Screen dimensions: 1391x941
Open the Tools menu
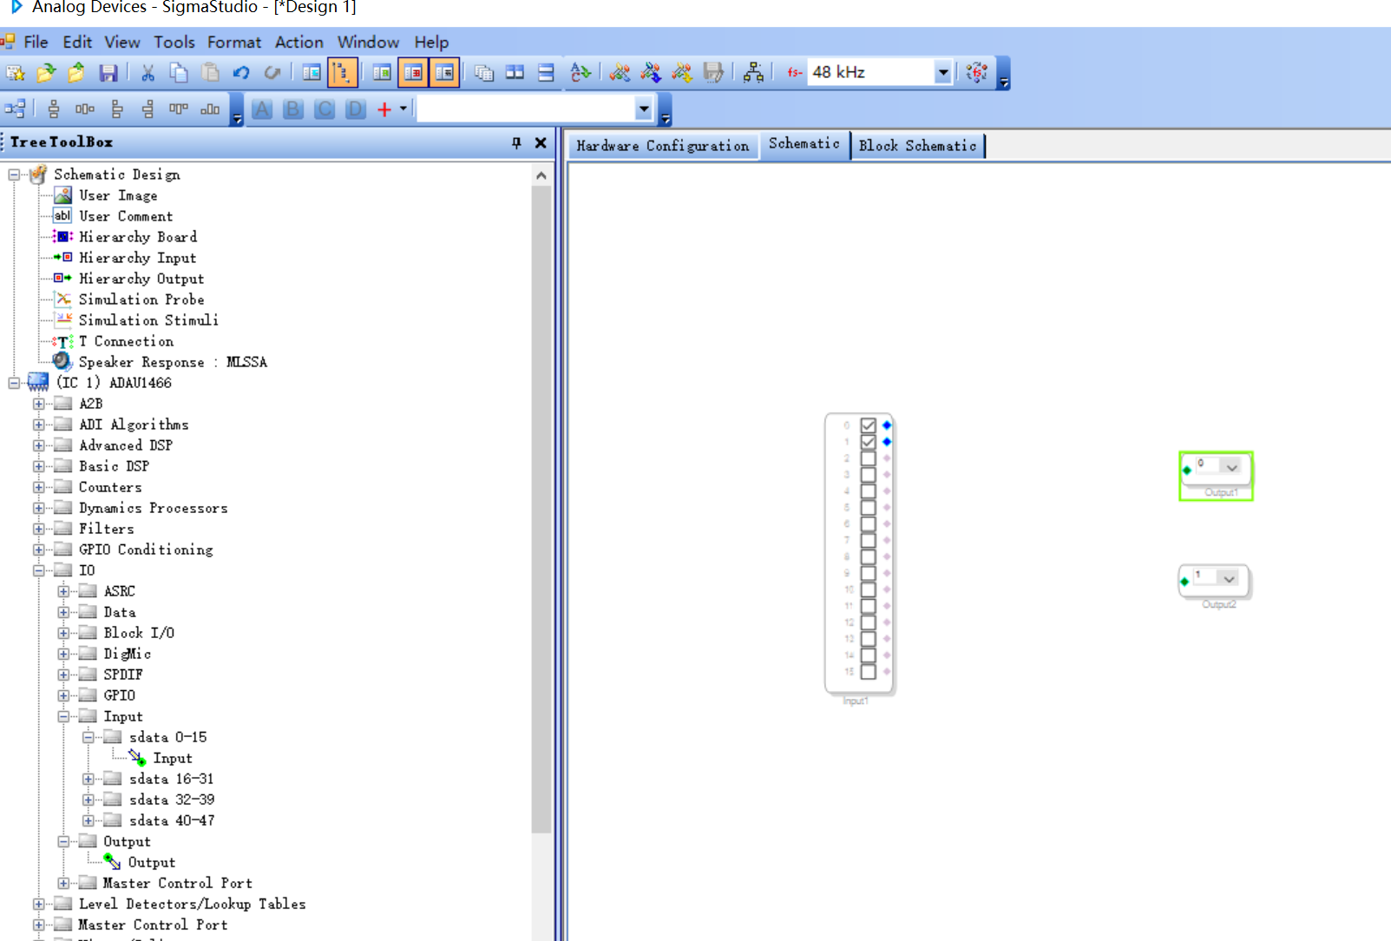pyautogui.click(x=174, y=42)
